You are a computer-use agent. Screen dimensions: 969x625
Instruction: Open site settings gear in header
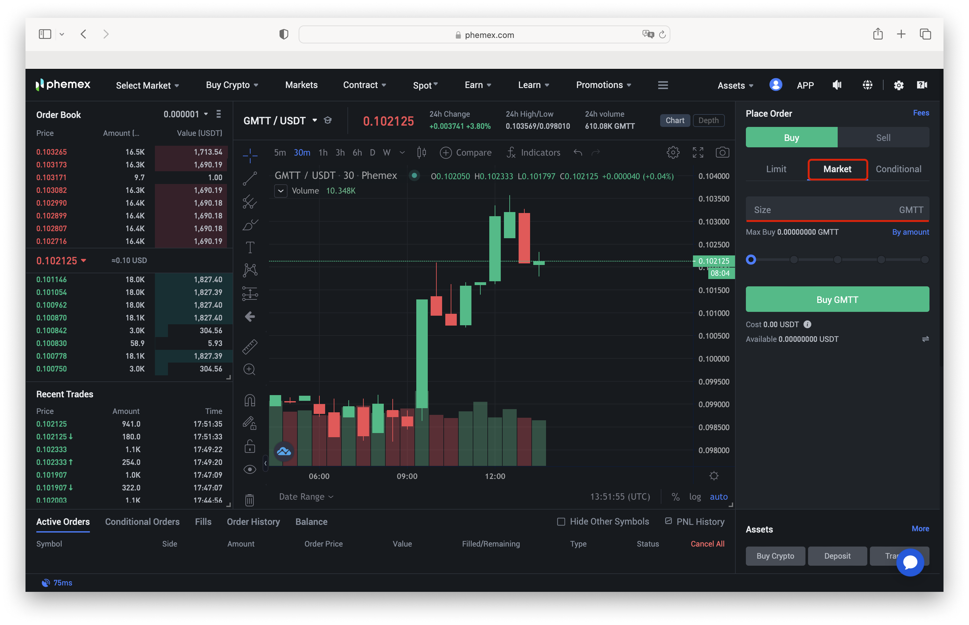pos(899,85)
